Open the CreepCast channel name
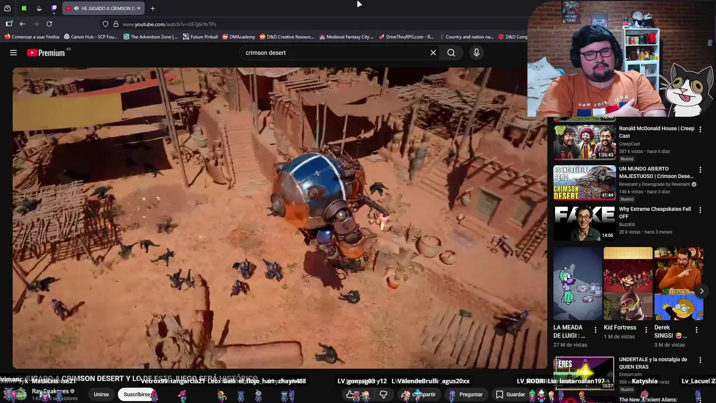The width and height of the screenshot is (716, 403). 629,144
